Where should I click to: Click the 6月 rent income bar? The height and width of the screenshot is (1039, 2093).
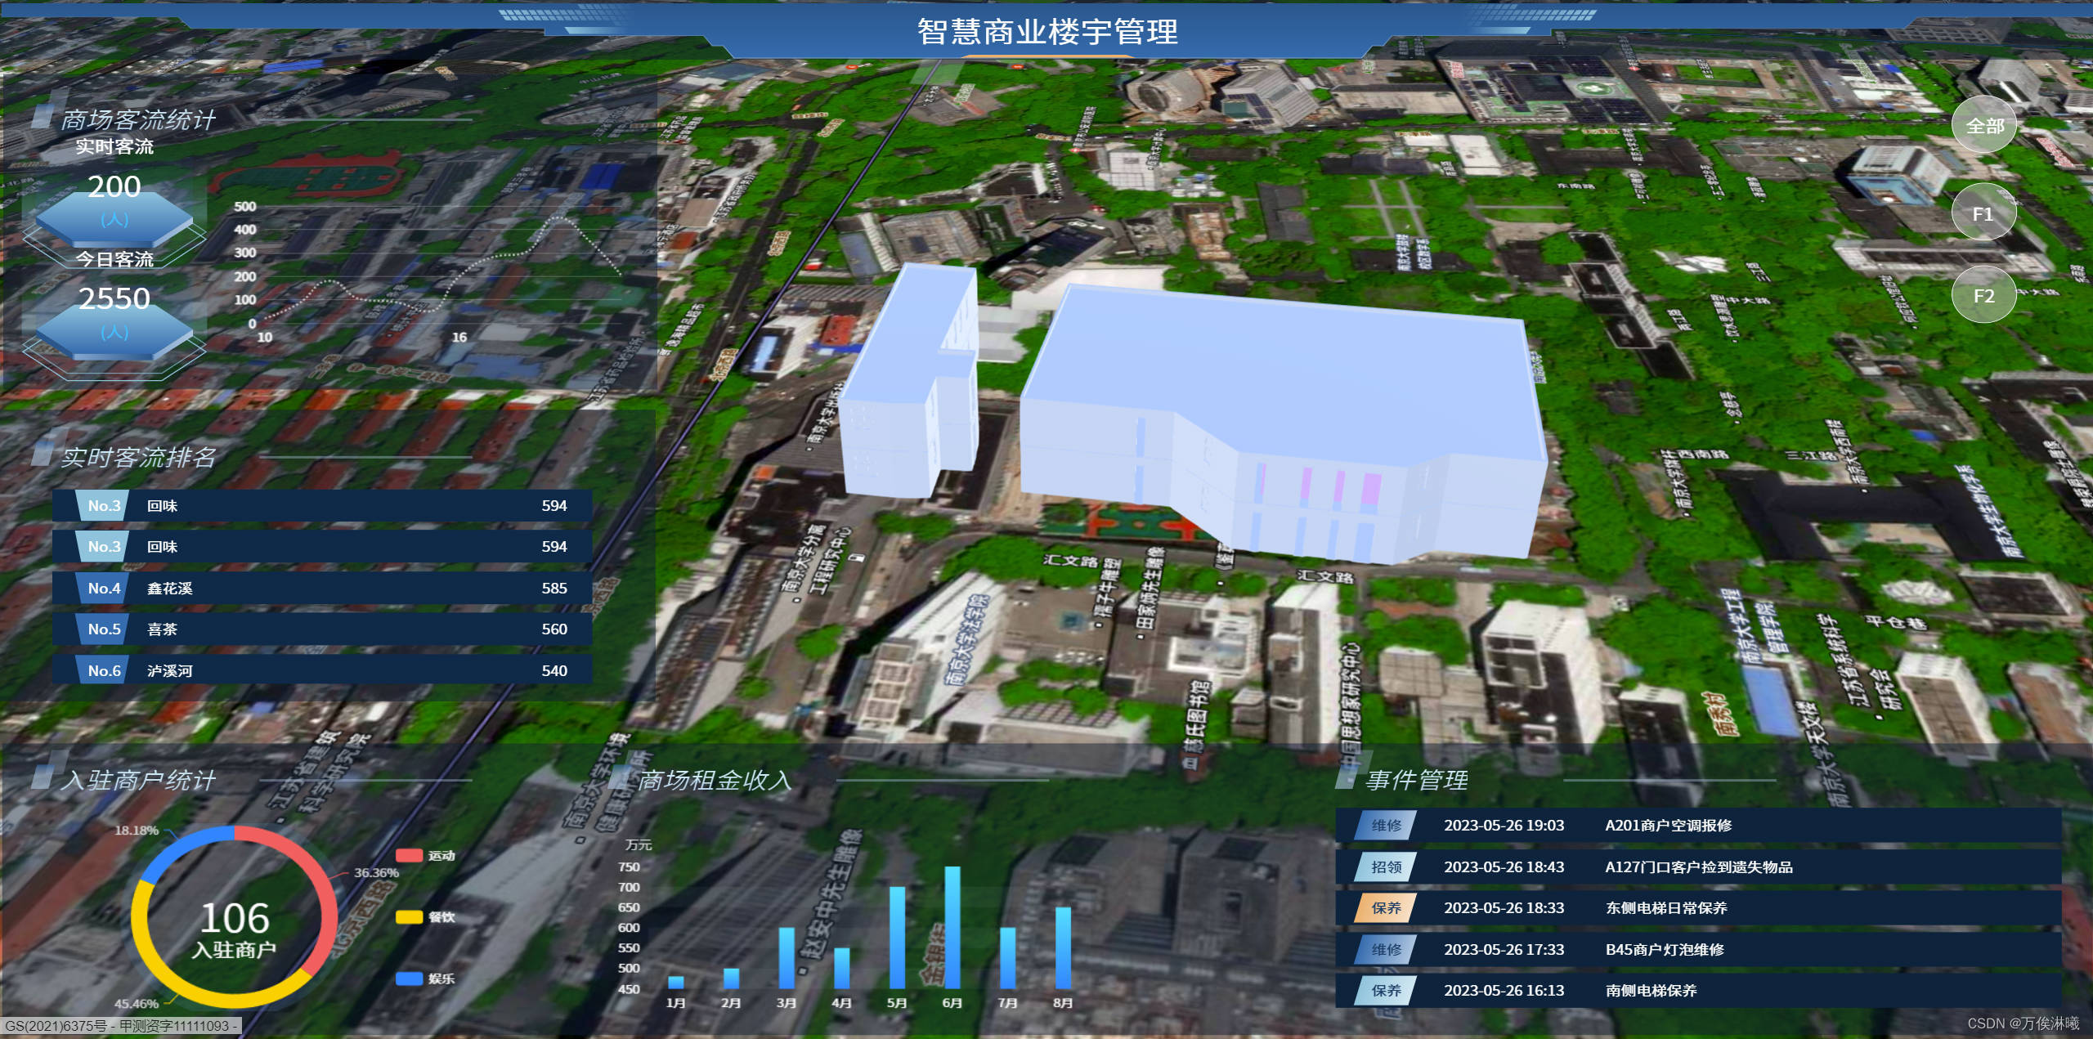pos(952,928)
